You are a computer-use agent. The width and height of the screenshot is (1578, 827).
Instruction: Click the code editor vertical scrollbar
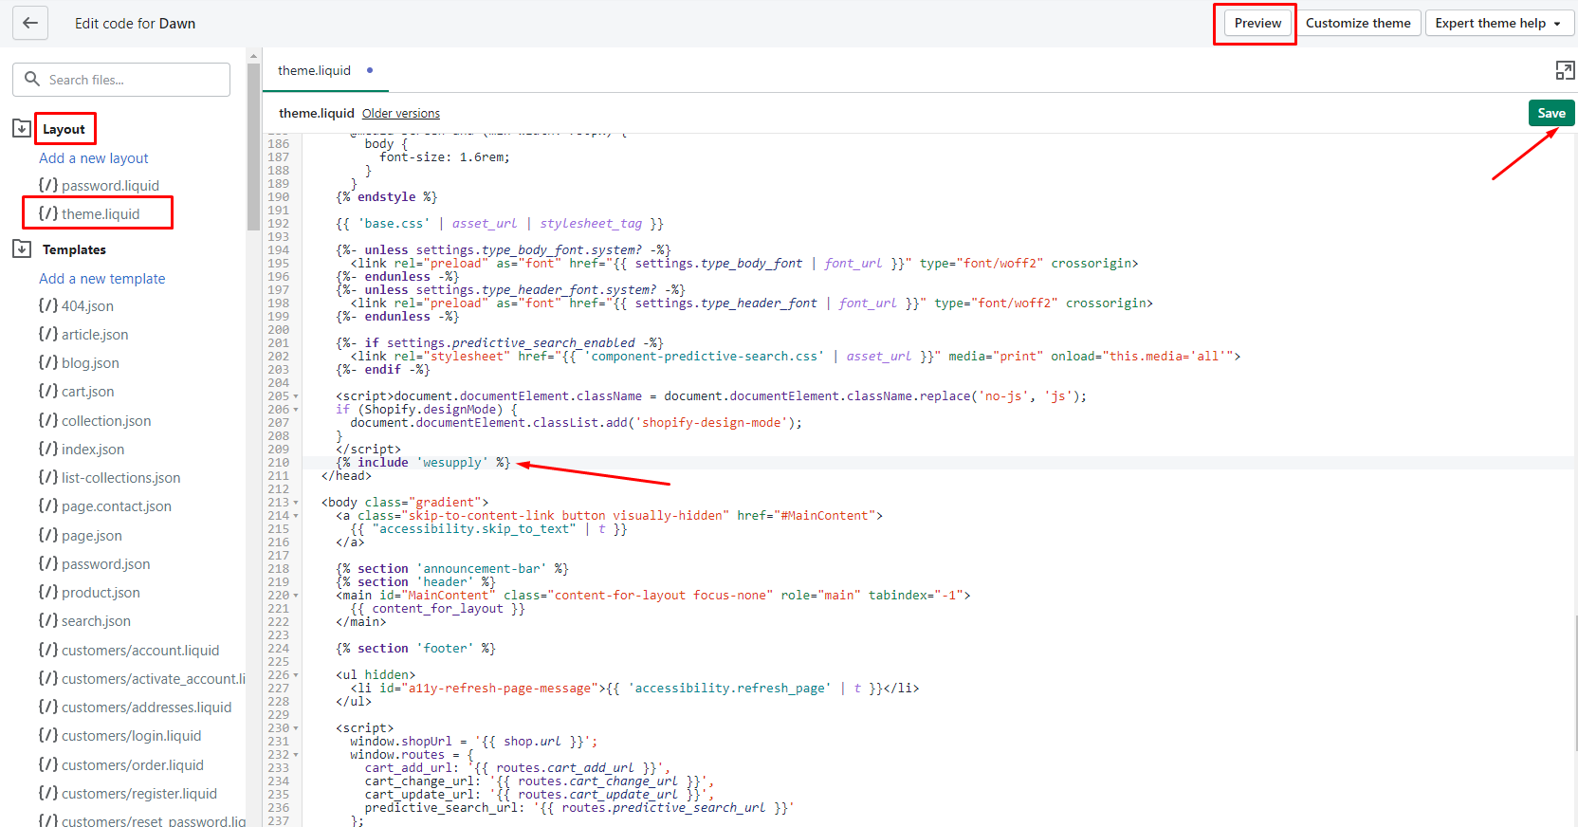[x=1574, y=683]
